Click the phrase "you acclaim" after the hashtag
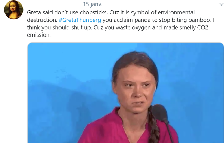Viewport: 224px width, 143px height. [118, 20]
